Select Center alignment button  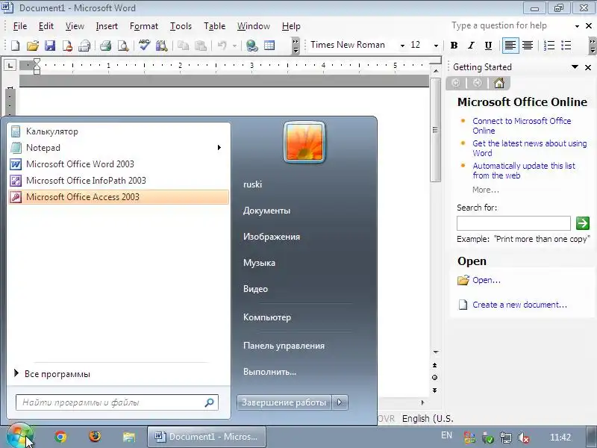(528, 46)
